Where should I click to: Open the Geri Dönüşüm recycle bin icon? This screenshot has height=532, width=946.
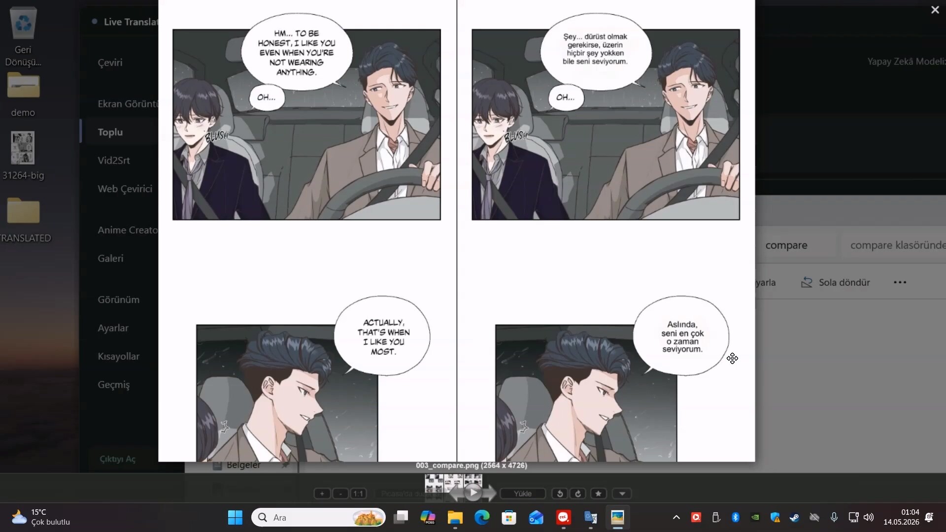23,37
